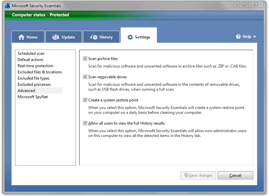
Task: Open Microsoft SpyNet settings
Action: 33,97
